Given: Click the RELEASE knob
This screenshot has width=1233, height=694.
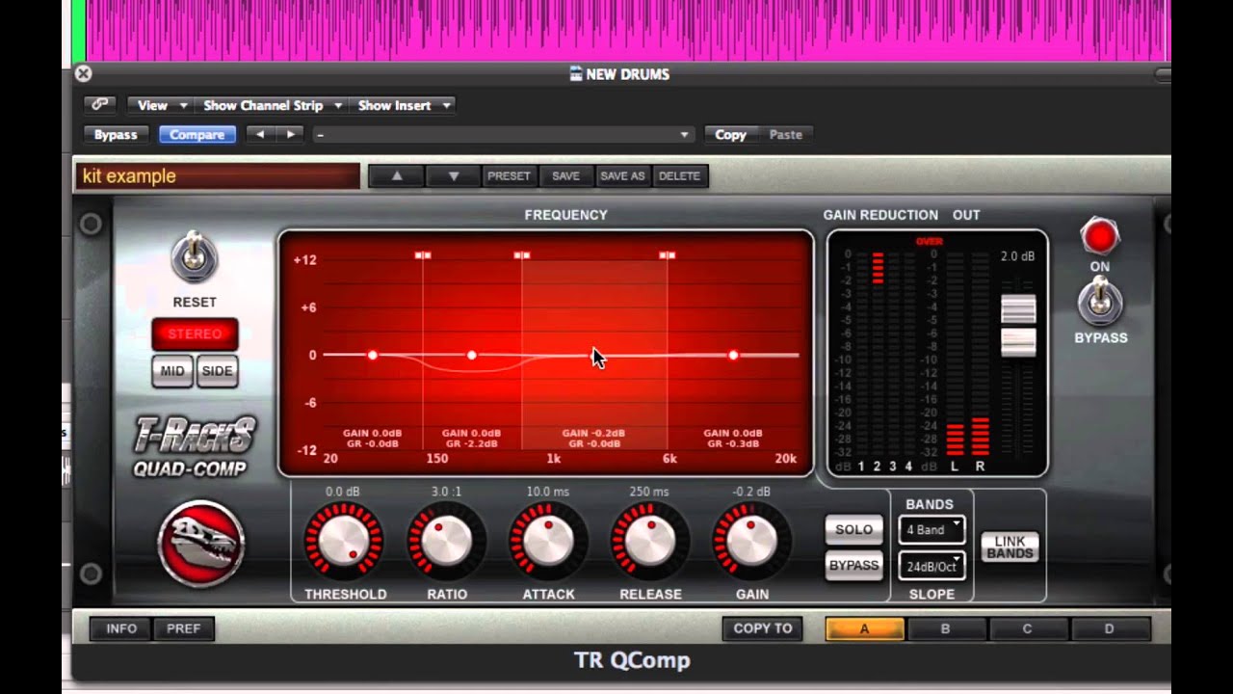Looking at the screenshot, I should click(x=650, y=542).
